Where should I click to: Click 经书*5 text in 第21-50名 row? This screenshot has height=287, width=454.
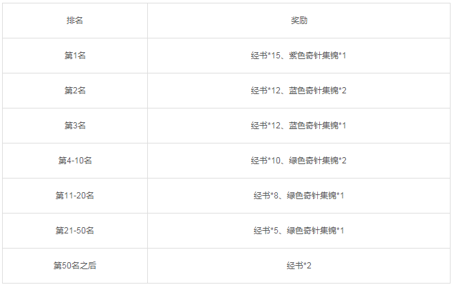[x=266, y=231]
